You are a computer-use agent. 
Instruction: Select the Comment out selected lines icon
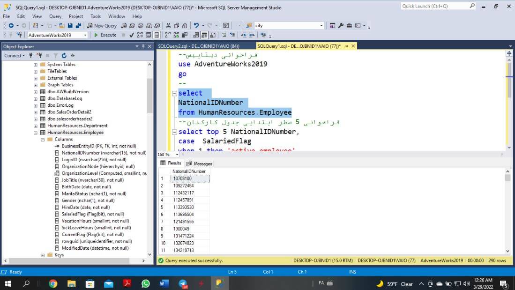pos(244,35)
